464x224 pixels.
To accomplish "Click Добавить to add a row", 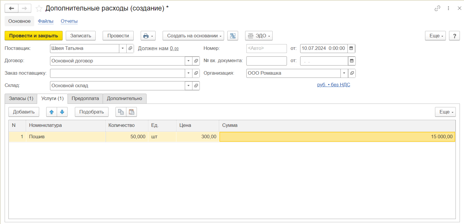I will click(24, 112).
